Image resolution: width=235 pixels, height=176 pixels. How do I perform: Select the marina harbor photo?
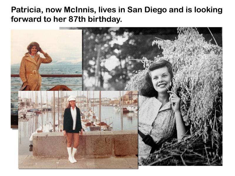click(78, 130)
